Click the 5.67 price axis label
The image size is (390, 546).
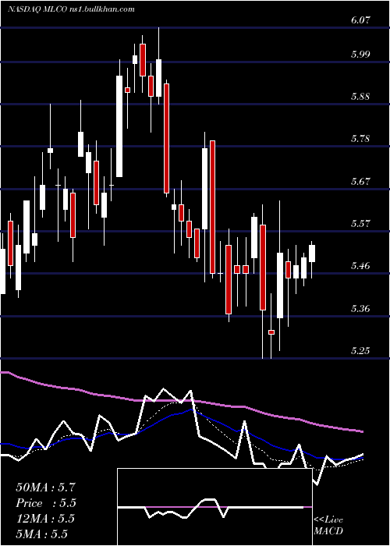(x=360, y=182)
